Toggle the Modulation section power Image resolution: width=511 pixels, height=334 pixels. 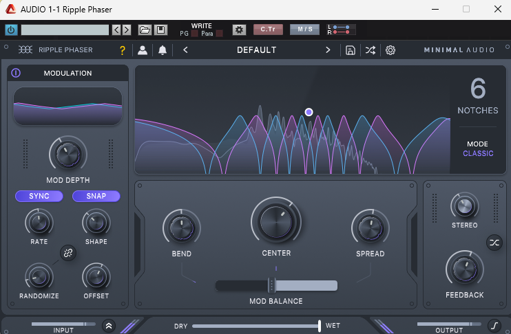(16, 73)
